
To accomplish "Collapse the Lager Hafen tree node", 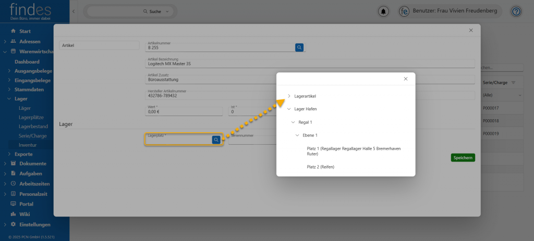I will (289, 109).
